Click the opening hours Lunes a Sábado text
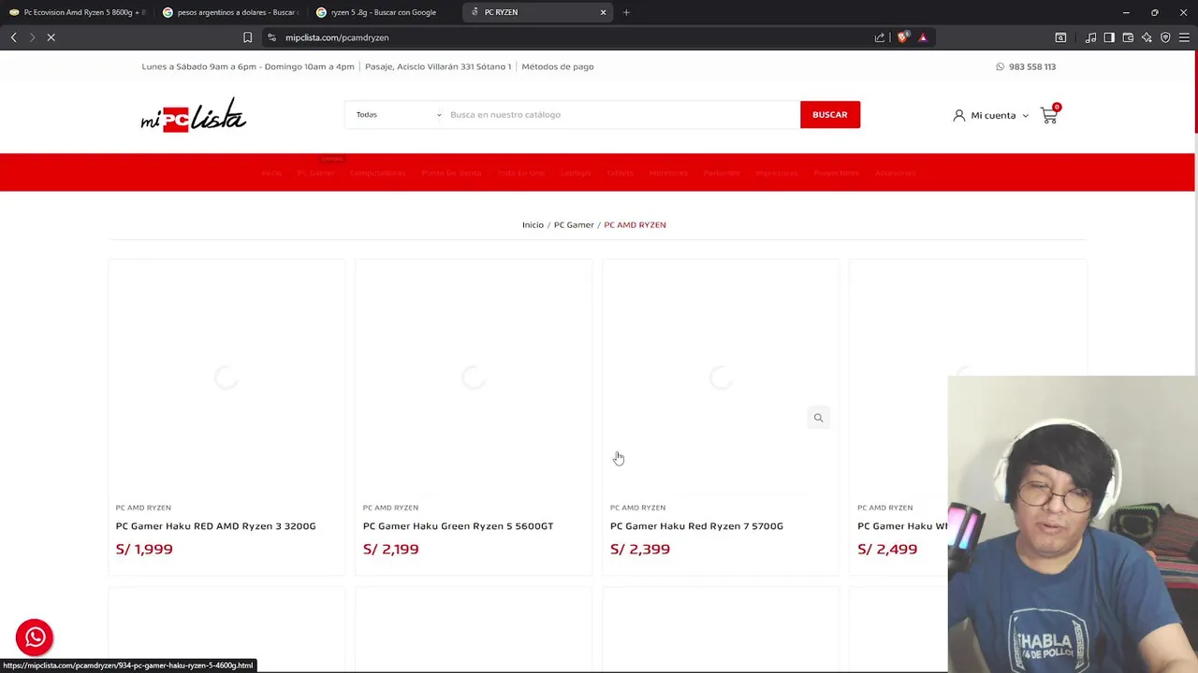 point(248,66)
